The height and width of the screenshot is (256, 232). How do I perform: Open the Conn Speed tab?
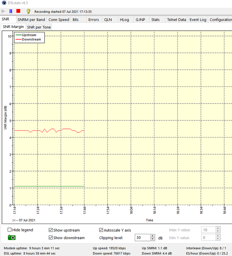pos(59,20)
